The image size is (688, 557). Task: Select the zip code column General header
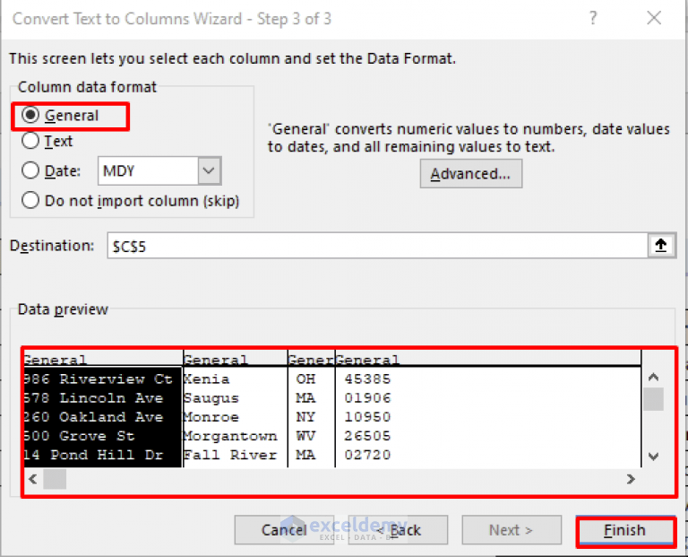488,359
